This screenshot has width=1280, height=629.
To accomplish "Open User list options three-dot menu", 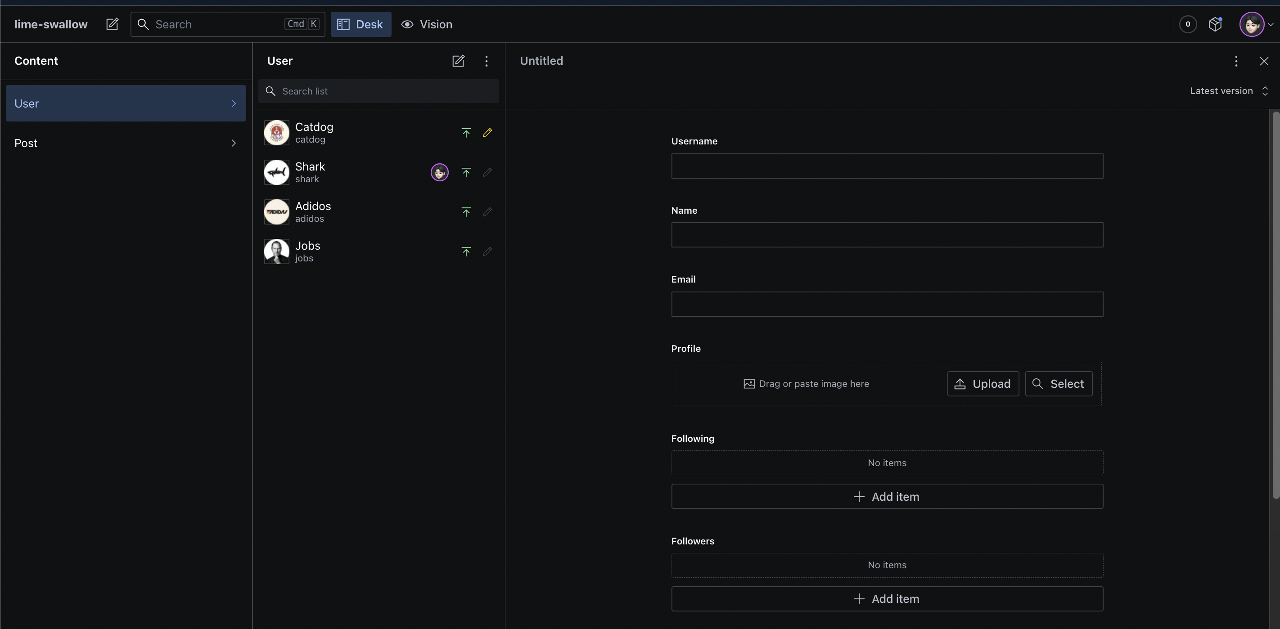I will (487, 61).
